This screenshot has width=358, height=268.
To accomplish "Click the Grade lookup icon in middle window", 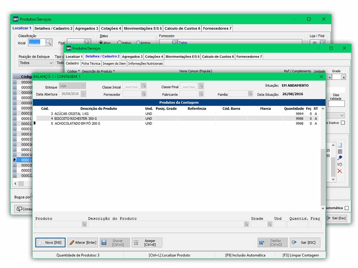I will [343, 77].
